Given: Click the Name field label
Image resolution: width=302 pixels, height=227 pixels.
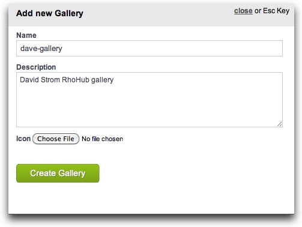Looking at the screenshot, I should 26,35.
